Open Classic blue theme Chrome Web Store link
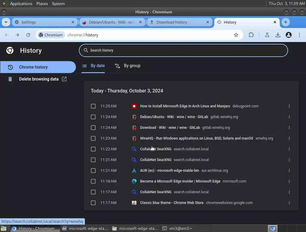This screenshot has height=232, width=306. click(172, 203)
